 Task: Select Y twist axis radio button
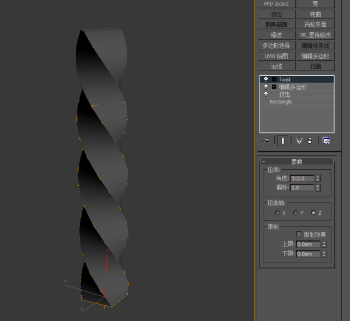click(x=295, y=212)
